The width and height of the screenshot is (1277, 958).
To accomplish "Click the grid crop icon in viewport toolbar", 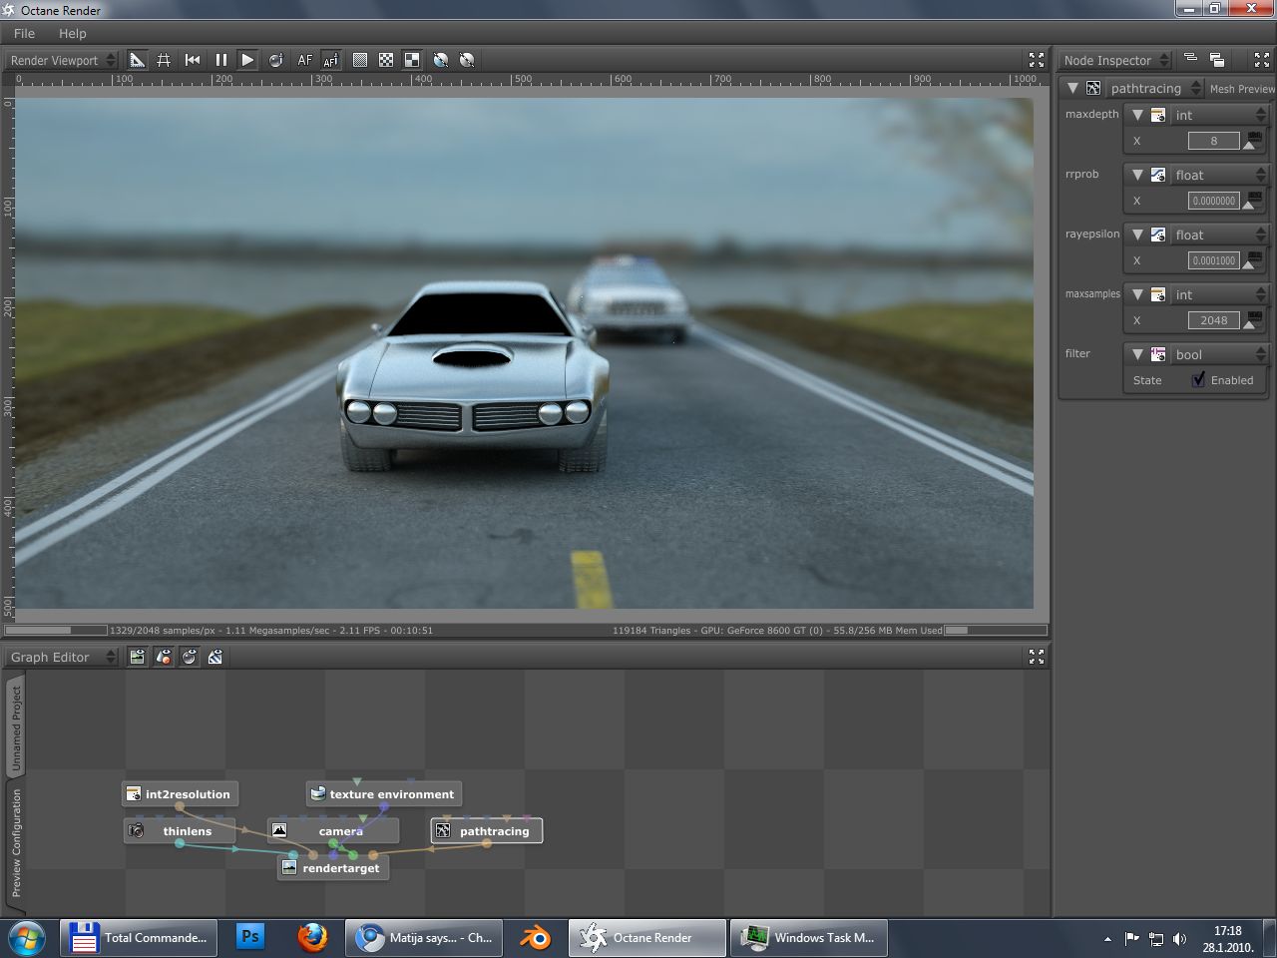I will [x=164, y=60].
